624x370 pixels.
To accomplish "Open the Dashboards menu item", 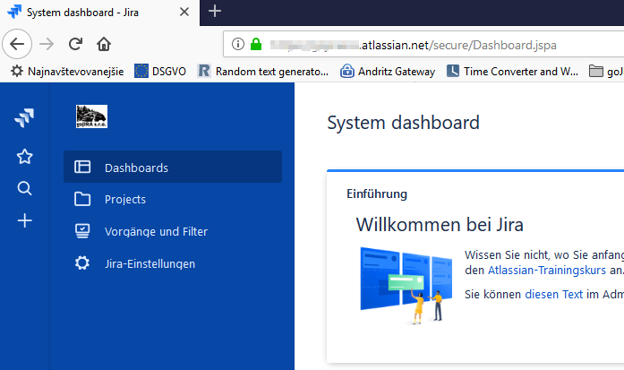I will point(173,167).
